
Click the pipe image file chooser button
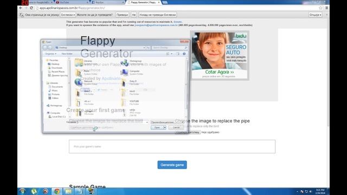(188, 132)
